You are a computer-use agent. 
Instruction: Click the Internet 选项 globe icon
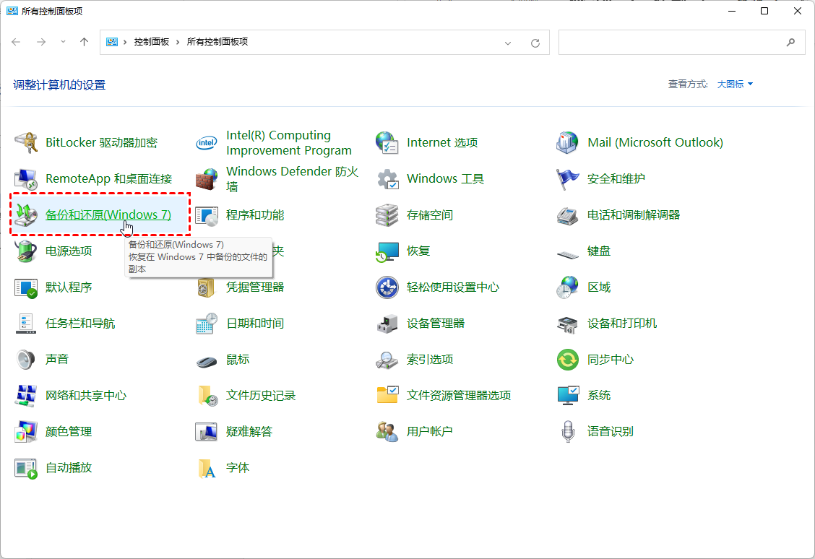click(387, 143)
